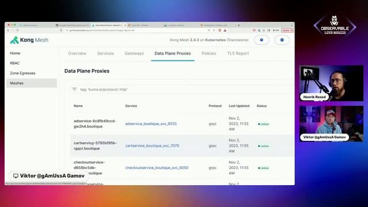Select the Data Plane Proxies tab
The image size is (368, 207).
[172, 53]
